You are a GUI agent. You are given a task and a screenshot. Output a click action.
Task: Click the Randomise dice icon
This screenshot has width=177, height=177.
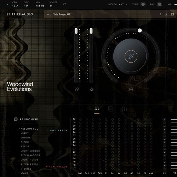[x=16, y=119]
